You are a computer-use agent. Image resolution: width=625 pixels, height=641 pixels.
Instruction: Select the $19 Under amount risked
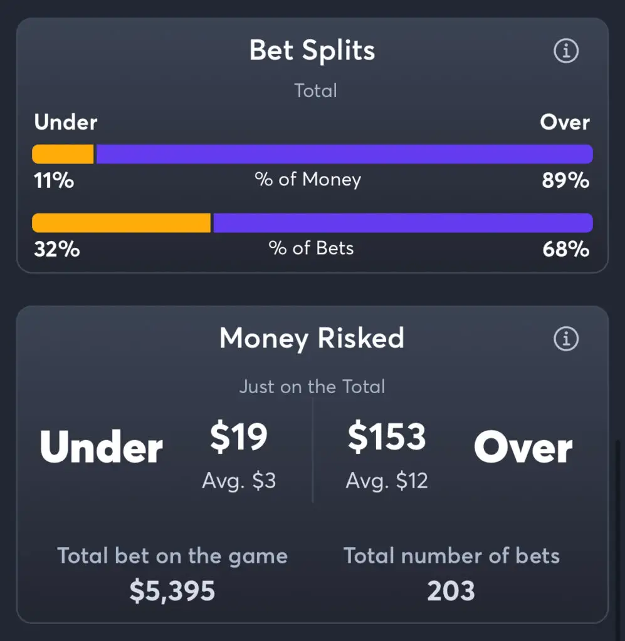tap(239, 438)
